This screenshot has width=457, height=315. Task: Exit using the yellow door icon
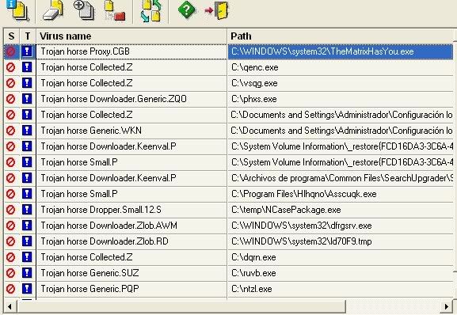coord(217,10)
